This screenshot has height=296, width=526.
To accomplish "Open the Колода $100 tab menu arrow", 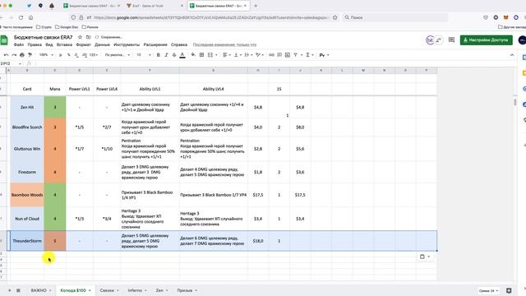I will 90,290.
